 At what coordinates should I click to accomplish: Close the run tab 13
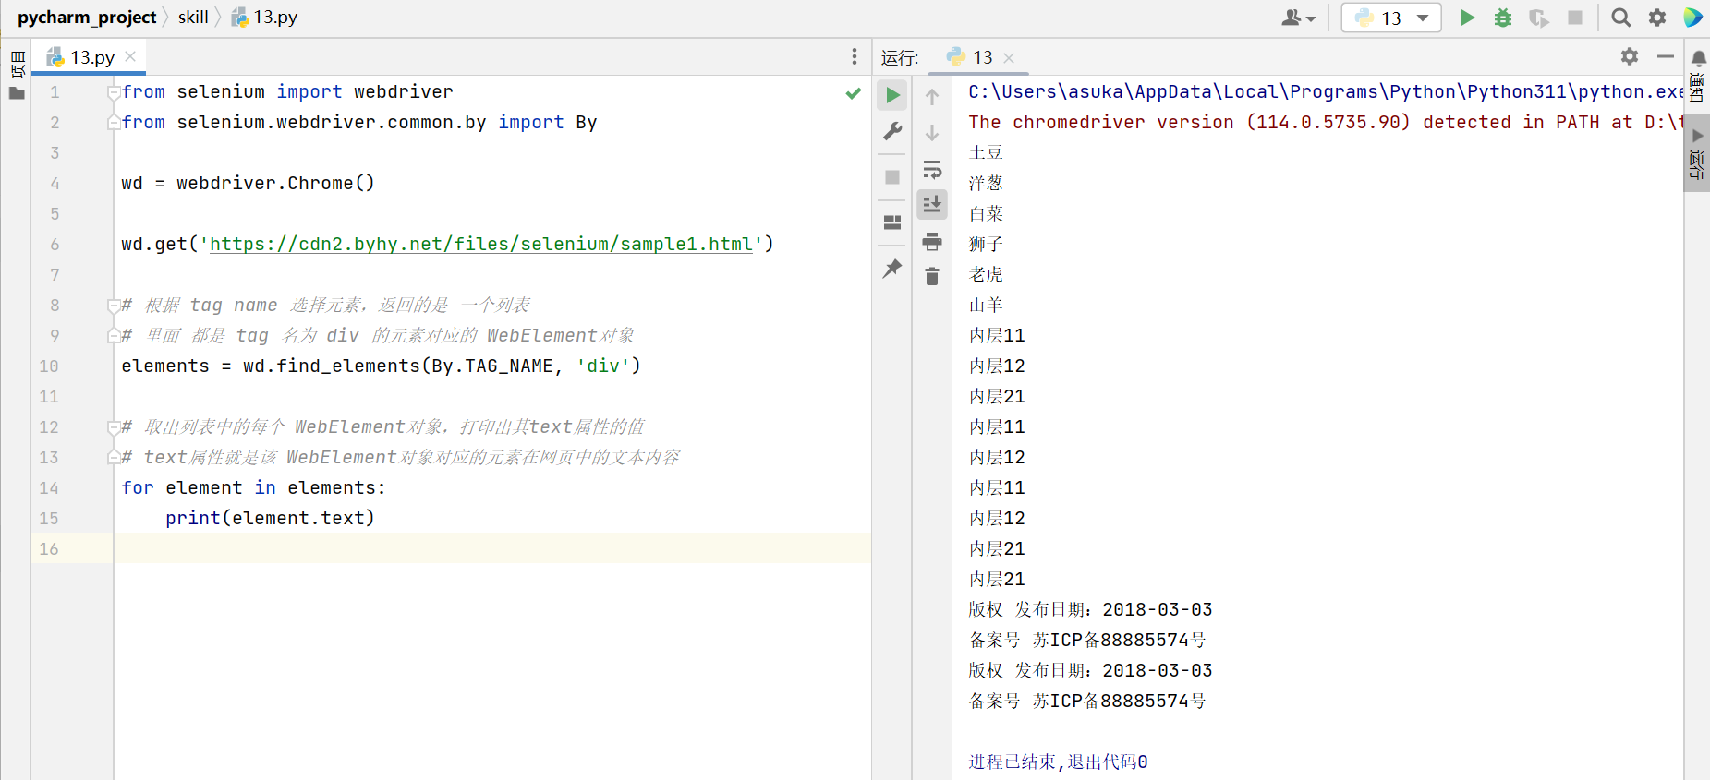pyautogui.click(x=1009, y=58)
